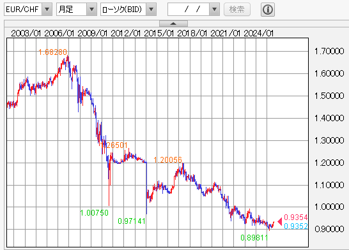The image size is (349, 250).
Task: Click the 1.00750 low price label
Action: (94, 213)
